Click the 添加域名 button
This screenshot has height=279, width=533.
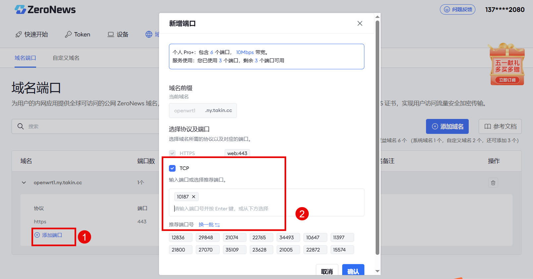(447, 126)
